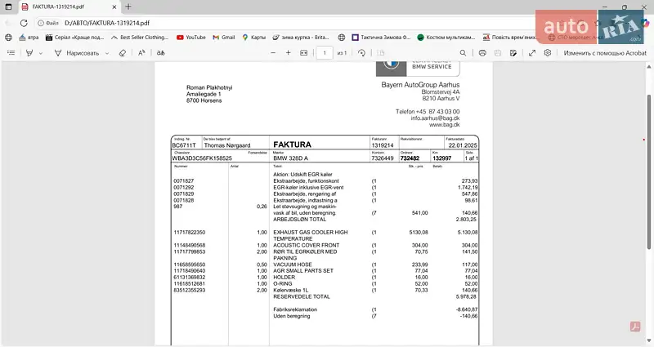654x347 pixels.
Task: Activate the Нарисовать drawing tool
Action: 77,52
